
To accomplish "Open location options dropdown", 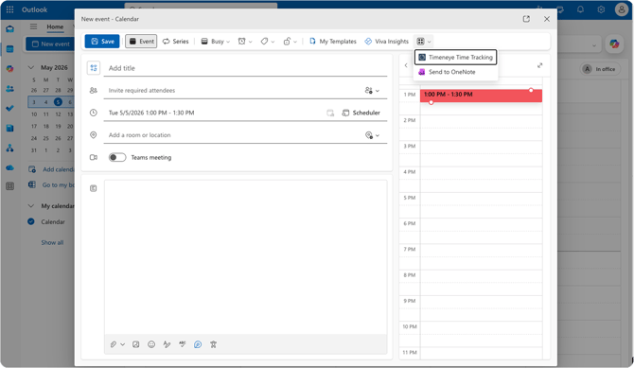I will click(372, 135).
